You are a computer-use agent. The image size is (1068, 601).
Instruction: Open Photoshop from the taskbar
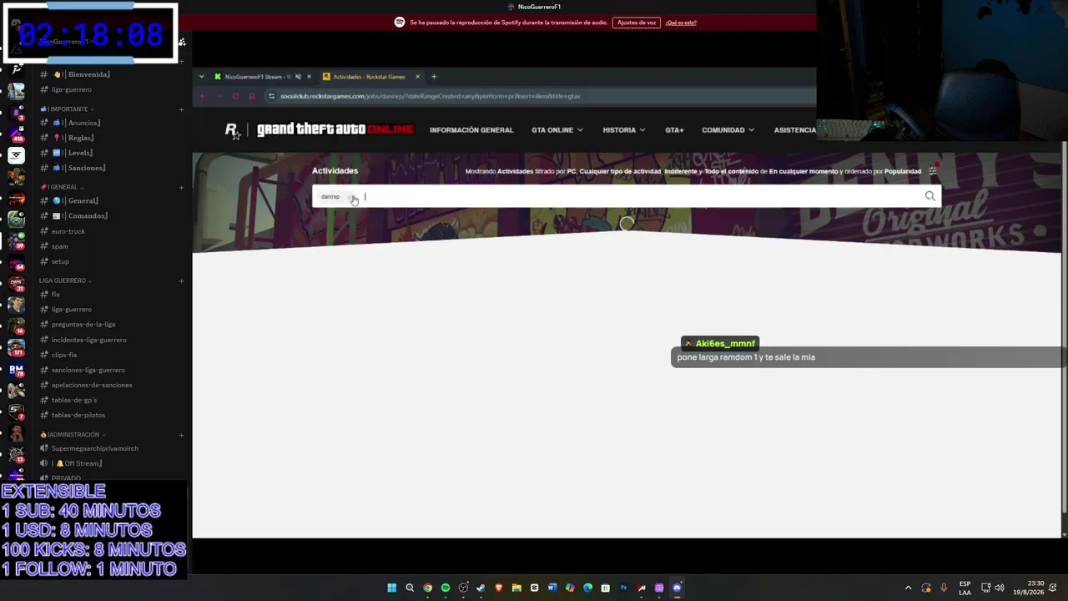[623, 588]
